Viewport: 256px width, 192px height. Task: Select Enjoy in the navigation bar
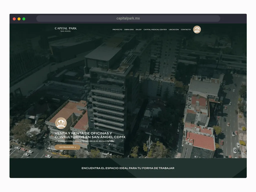pyautogui.click(x=138, y=29)
